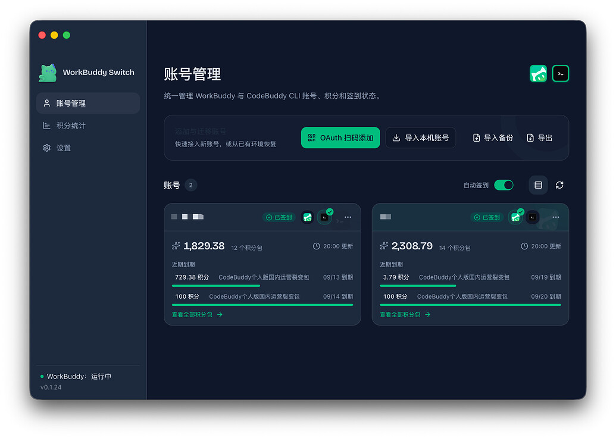Click the account count badge 2
The width and height of the screenshot is (616, 438).
pos(190,185)
